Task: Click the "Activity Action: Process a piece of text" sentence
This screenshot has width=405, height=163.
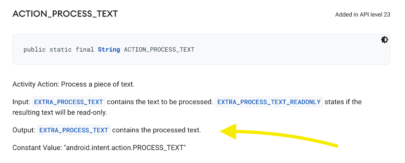Action: coord(73,84)
